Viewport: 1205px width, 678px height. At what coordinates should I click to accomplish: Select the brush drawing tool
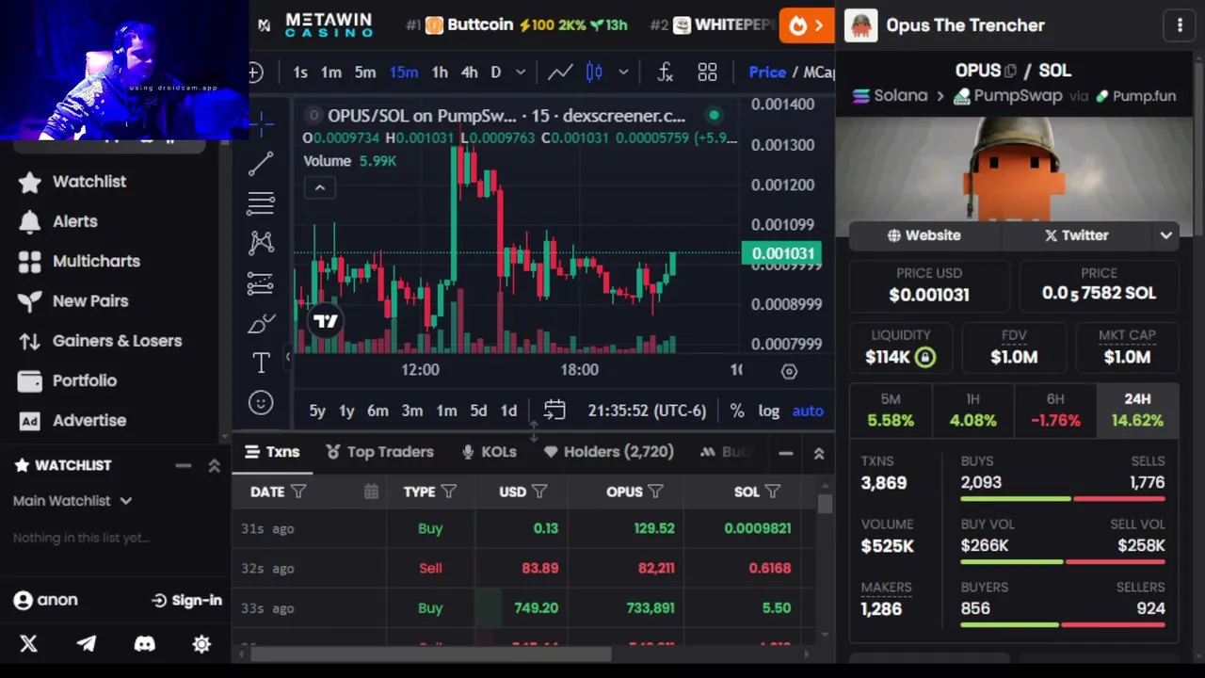click(x=261, y=323)
